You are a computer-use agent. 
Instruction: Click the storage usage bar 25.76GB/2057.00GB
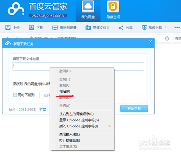pyautogui.click(x=48, y=16)
